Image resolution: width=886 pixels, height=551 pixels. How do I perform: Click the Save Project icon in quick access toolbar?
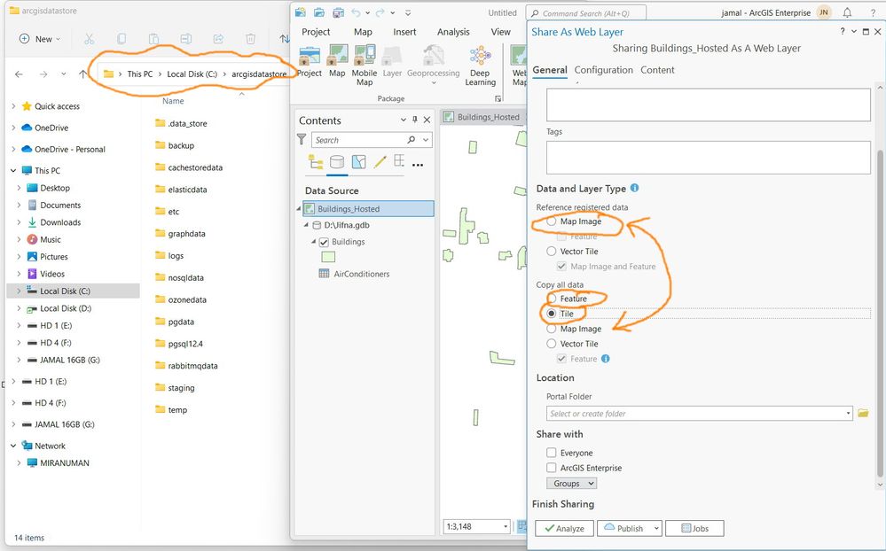click(338, 12)
